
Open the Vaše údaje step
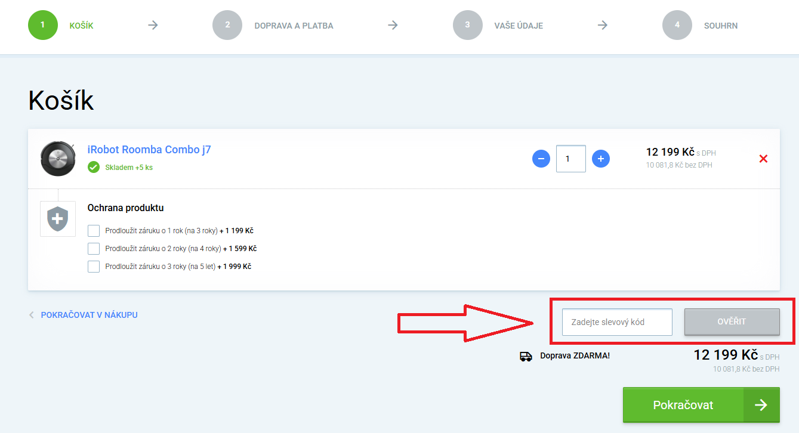[x=518, y=26]
